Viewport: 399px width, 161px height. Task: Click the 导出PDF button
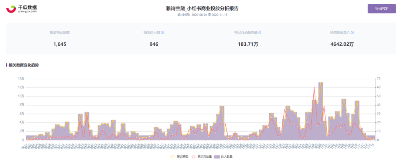pyautogui.click(x=379, y=8)
